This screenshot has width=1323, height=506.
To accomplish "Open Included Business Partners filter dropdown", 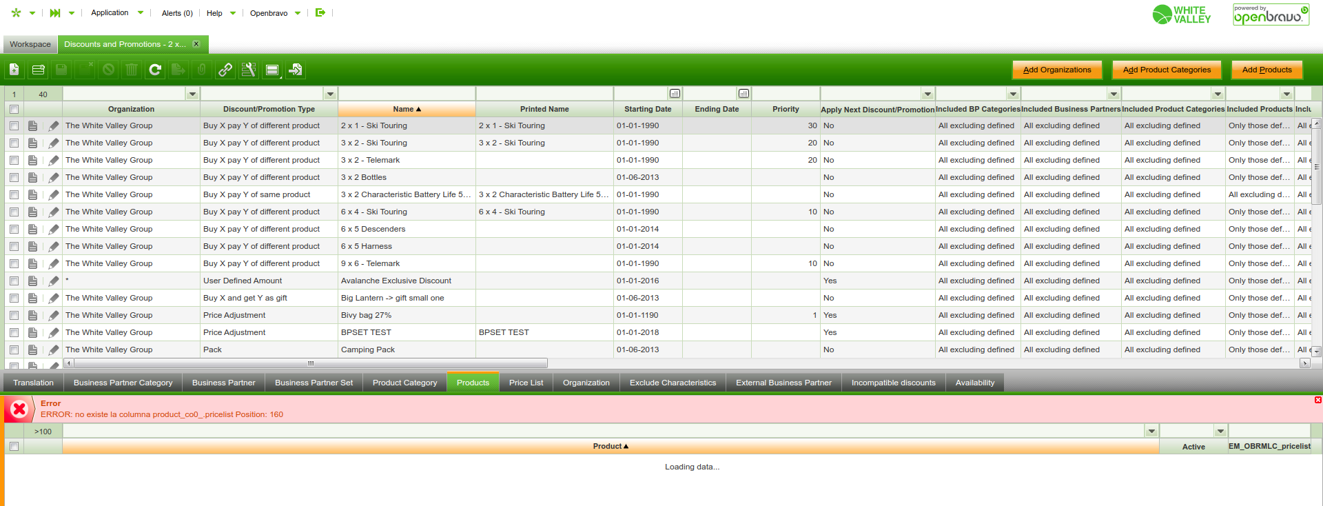I will tap(1114, 94).
